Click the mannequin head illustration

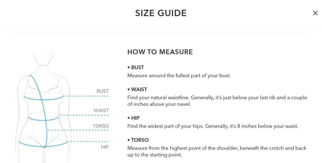[x=43, y=57]
